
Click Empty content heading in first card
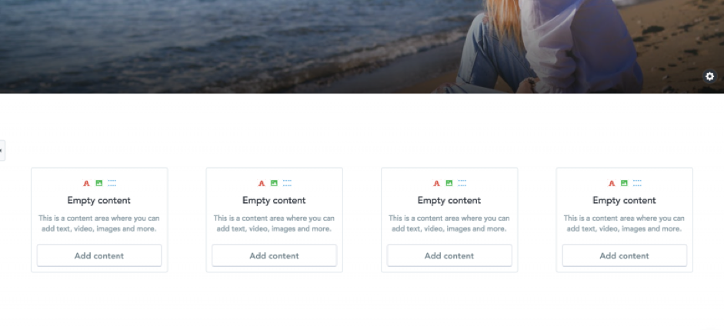[98, 200]
